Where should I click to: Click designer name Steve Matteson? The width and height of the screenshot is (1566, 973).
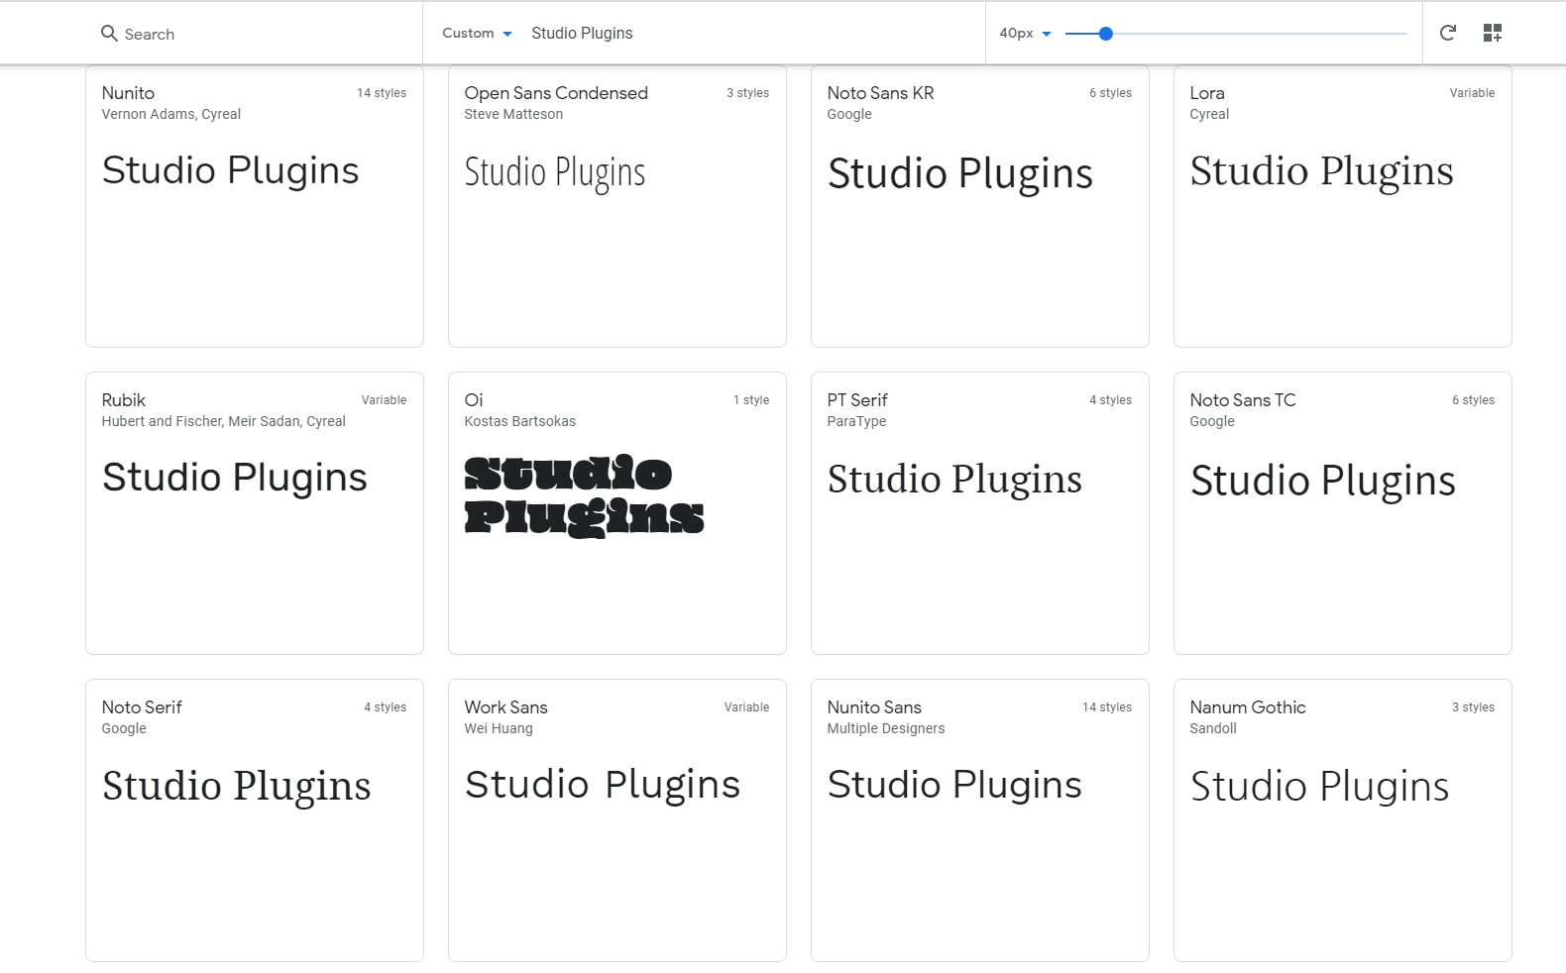pyautogui.click(x=513, y=115)
